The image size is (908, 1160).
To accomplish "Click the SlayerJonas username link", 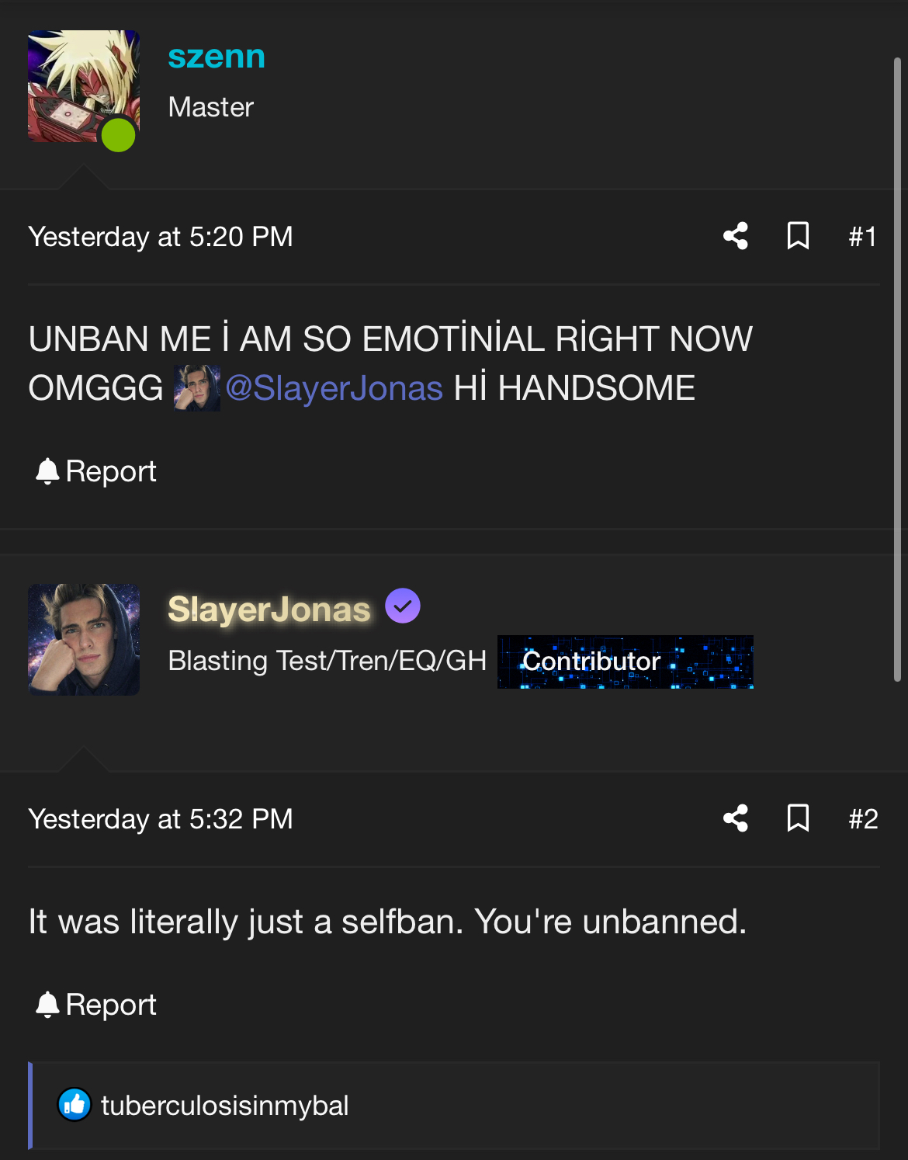I will tap(269, 610).
